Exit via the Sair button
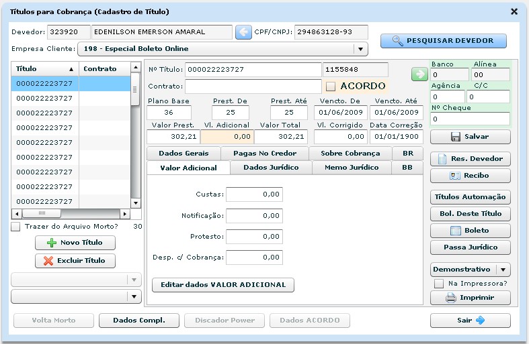This screenshot has width=529, height=344. pyautogui.click(x=470, y=321)
